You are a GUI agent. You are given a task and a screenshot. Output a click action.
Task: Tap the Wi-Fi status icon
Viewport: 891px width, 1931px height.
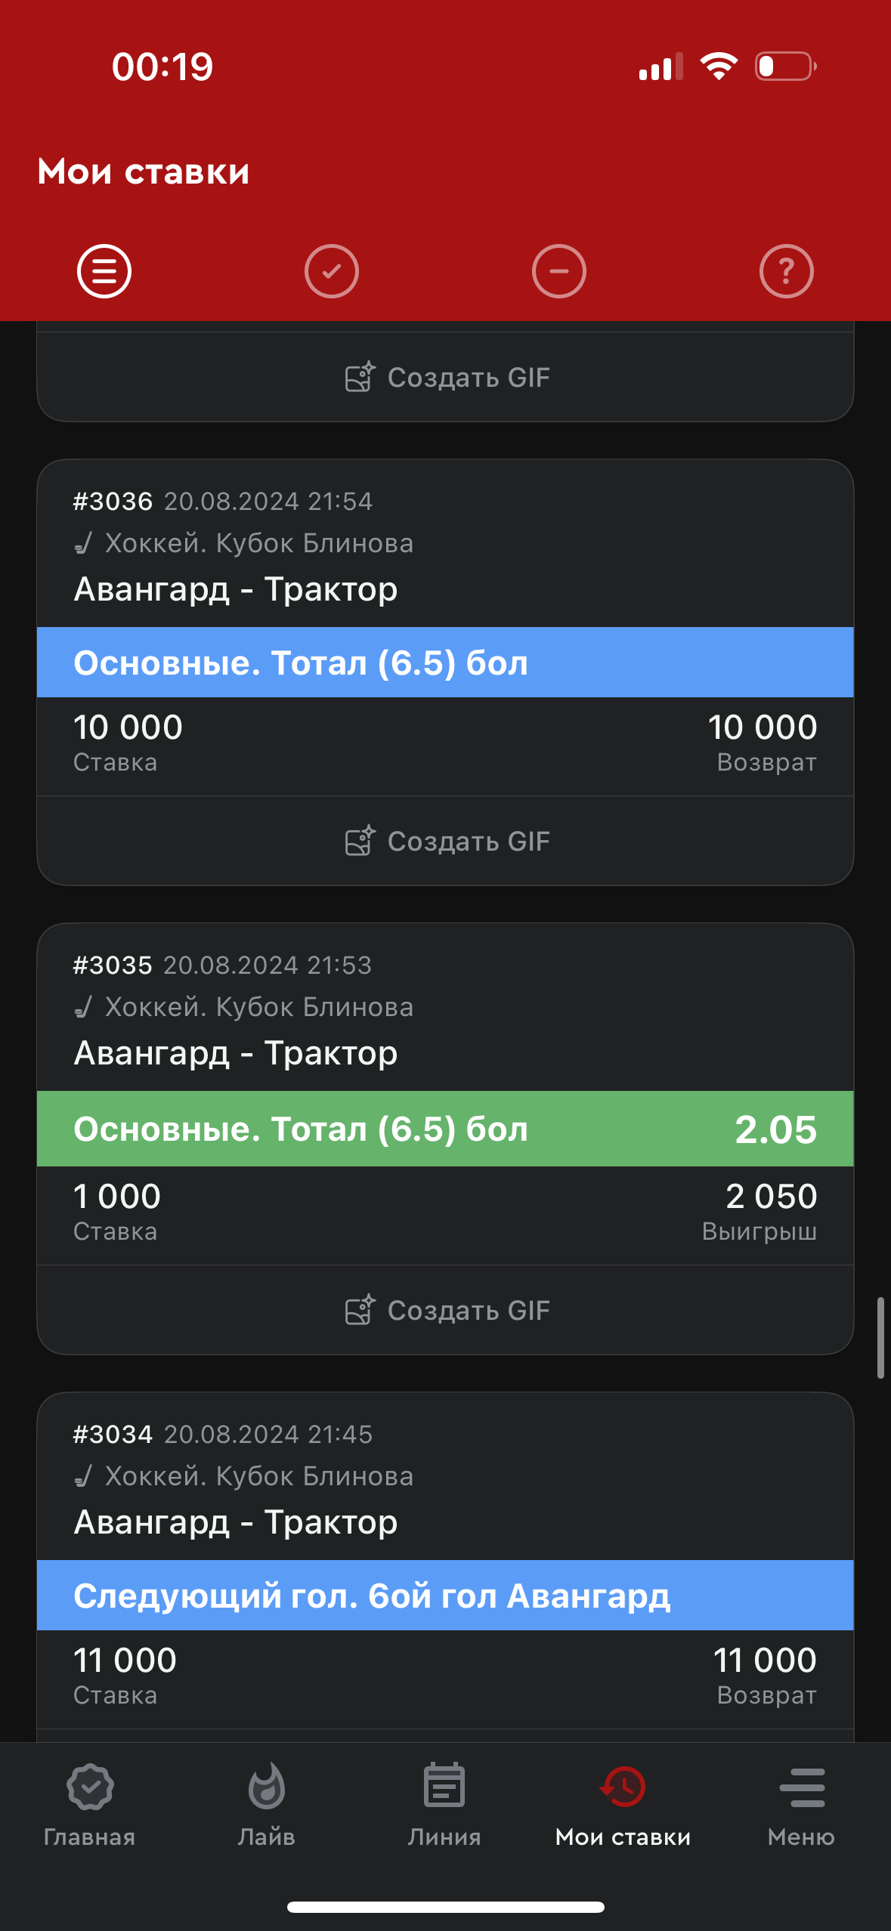[719, 66]
